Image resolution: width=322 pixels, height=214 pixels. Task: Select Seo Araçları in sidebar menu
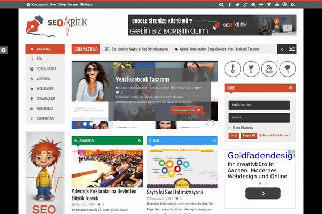(x=45, y=98)
